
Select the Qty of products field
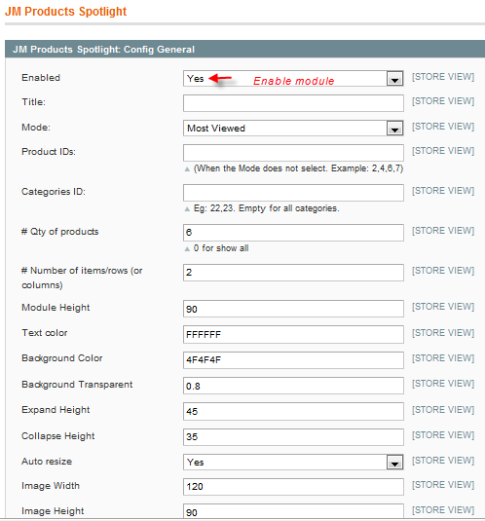(293, 233)
